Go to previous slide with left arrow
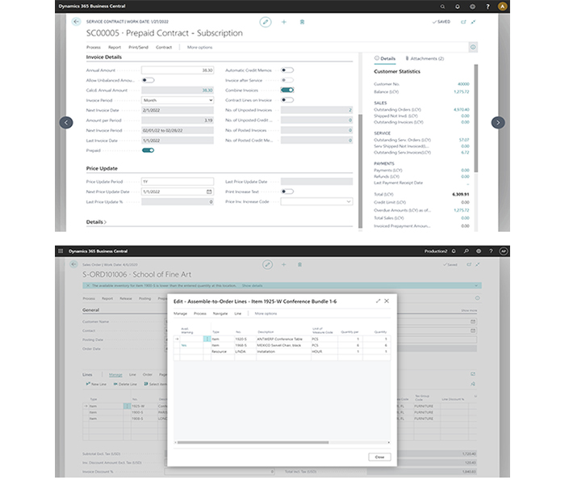The image size is (565, 489). coord(66,122)
